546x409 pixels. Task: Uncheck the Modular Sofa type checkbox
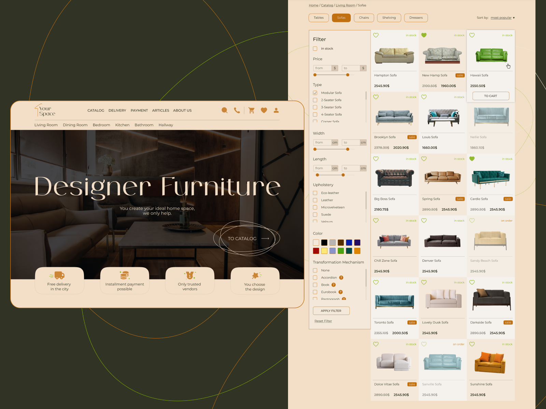pos(315,93)
